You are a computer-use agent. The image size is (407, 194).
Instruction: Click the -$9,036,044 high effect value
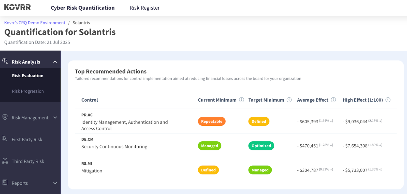click(x=355, y=122)
